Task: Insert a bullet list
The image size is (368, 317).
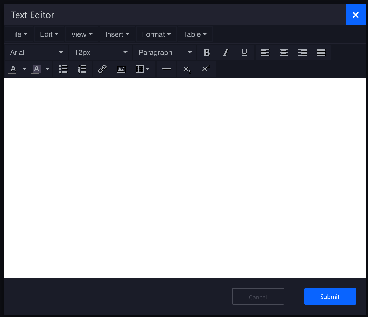Action: 63,69
